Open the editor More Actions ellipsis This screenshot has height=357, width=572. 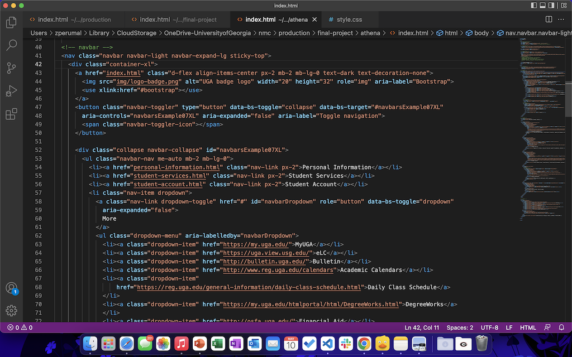(561, 20)
